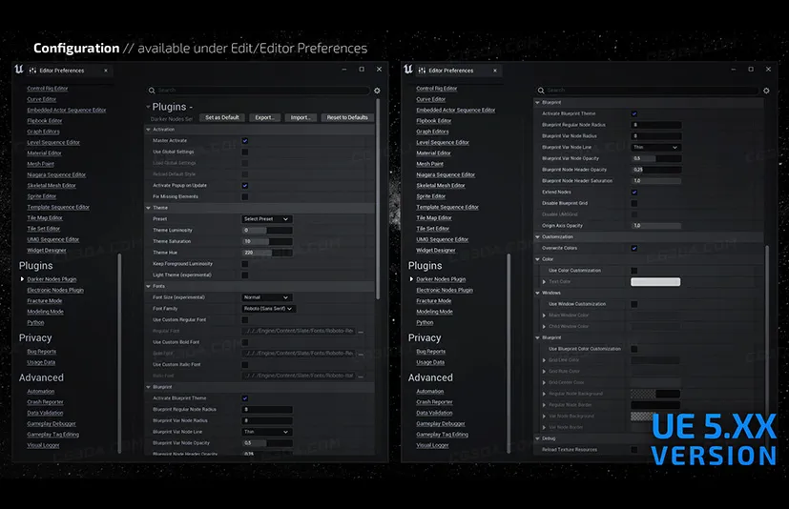Collapse the Theme section in left window

click(x=149, y=208)
